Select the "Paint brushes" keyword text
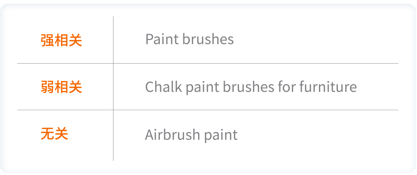The height and width of the screenshot is (175, 417). coord(189,39)
